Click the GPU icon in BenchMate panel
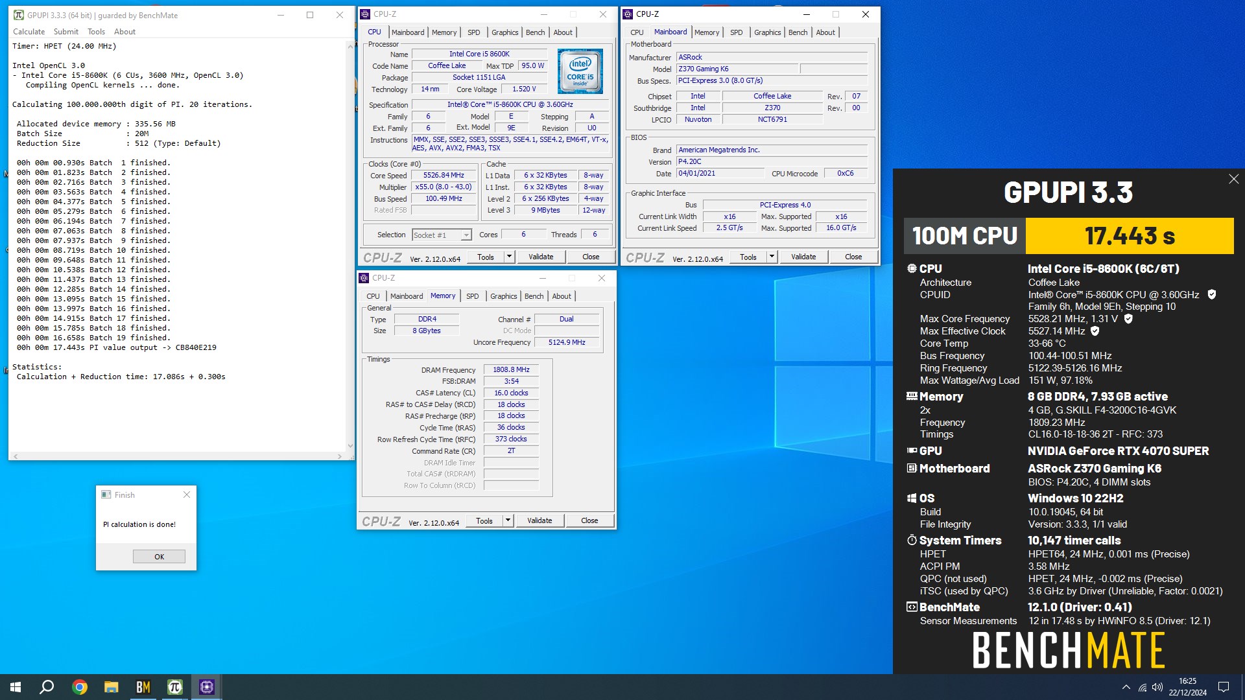 pyautogui.click(x=912, y=450)
